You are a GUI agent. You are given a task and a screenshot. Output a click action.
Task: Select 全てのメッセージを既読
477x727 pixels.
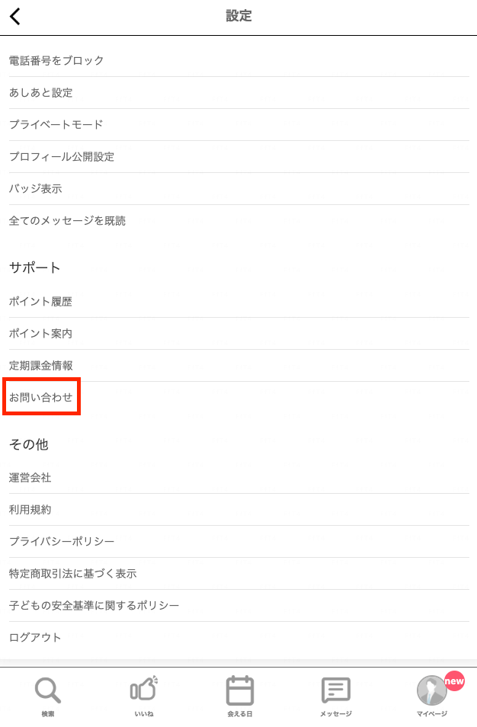click(239, 221)
